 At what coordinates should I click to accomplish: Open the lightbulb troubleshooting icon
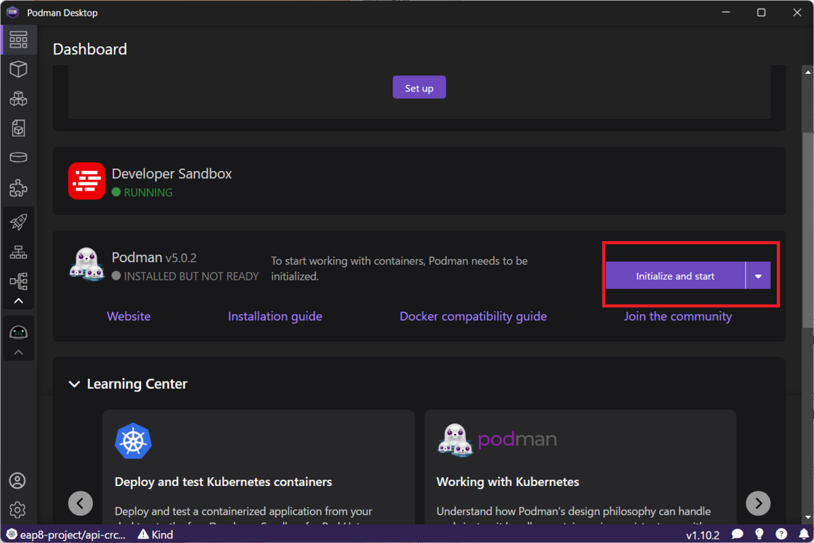coord(759,534)
